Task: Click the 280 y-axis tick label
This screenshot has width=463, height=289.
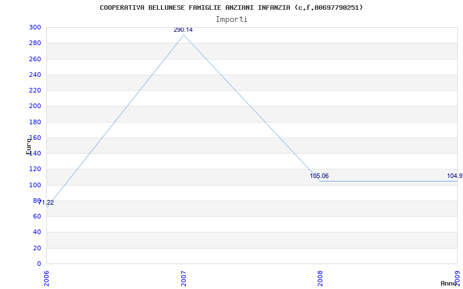Action: pyautogui.click(x=35, y=43)
